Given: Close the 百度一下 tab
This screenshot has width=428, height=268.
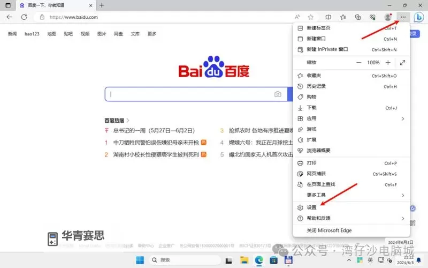Looking at the screenshot, I should click(x=90, y=5).
